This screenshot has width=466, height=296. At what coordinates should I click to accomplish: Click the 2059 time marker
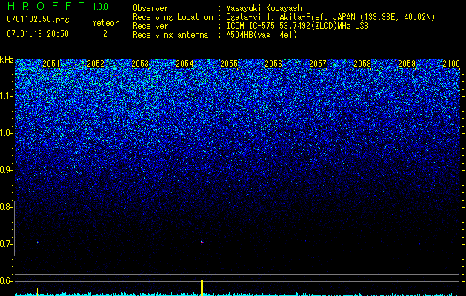[x=407, y=64]
